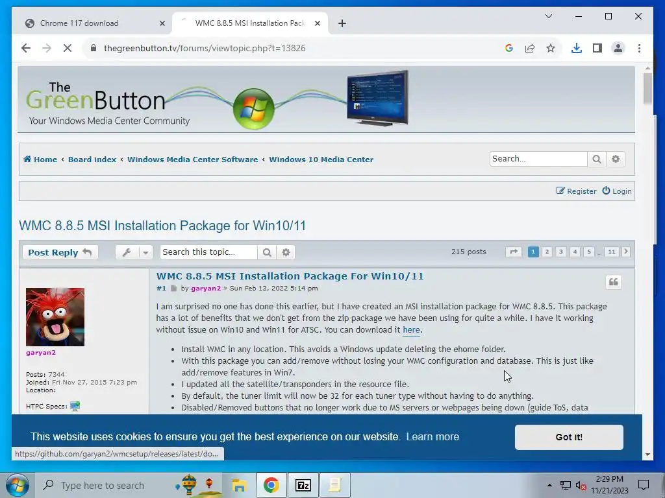This screenshot has height=498, width=665.
Task: Open a new tab with plus button
Action: [x=342, y=24]
